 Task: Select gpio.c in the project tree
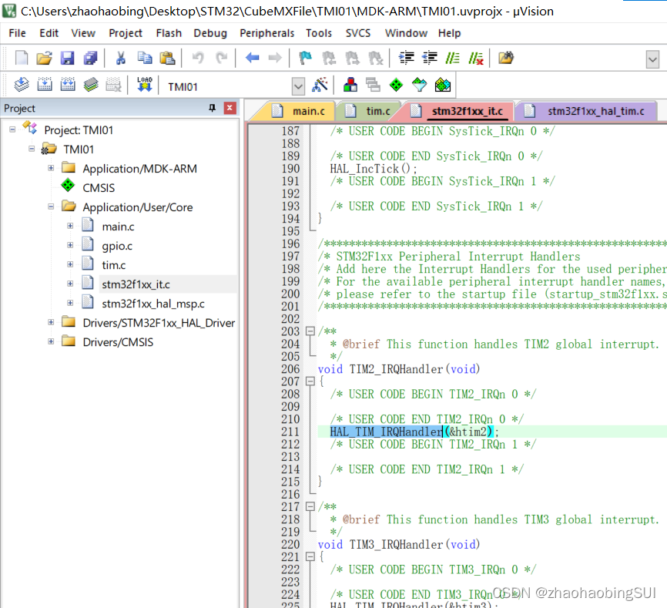pyautogui.click(x=117, y=246)
